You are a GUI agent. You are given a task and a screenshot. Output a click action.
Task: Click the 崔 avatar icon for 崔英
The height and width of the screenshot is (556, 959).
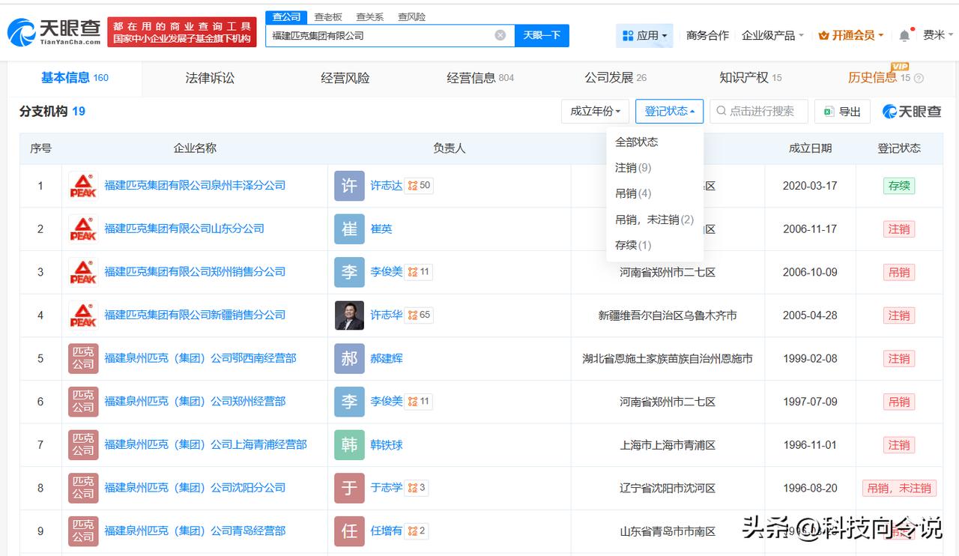[349, 229]
